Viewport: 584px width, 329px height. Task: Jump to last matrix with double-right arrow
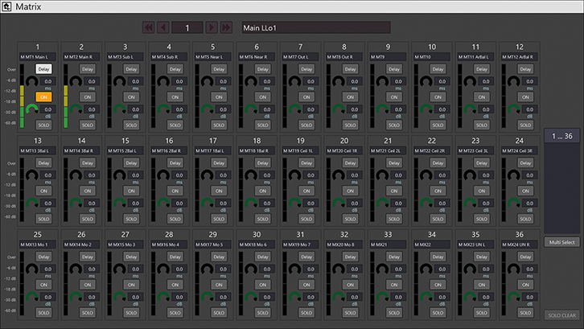click(225, 28)
